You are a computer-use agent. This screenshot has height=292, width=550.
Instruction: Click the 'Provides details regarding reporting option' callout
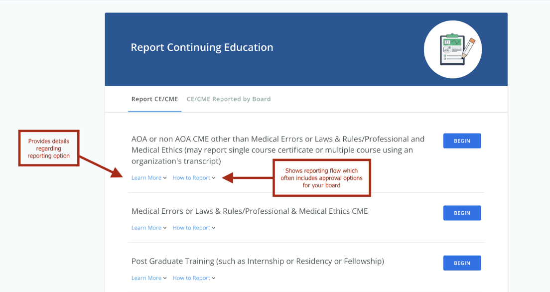[49, 148]
